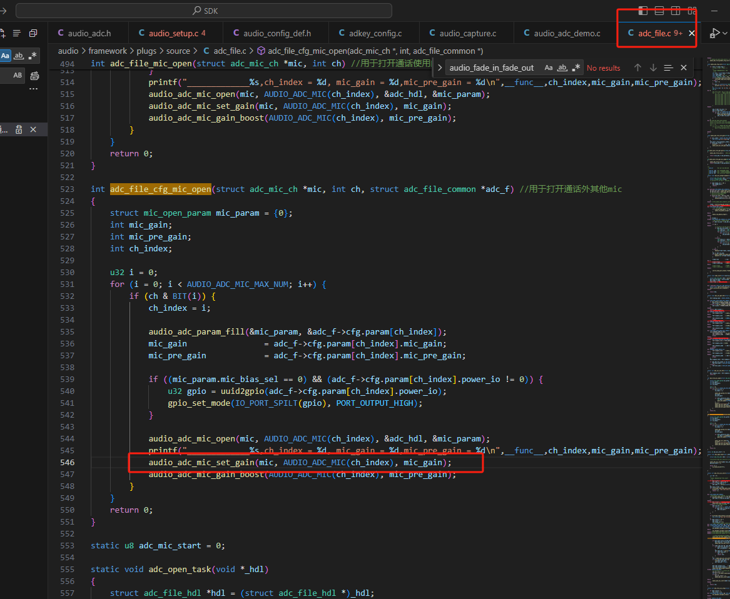Toggle Match Whole Word in sidebar search
The image size is (730, 599).
[x=19, y=56]
